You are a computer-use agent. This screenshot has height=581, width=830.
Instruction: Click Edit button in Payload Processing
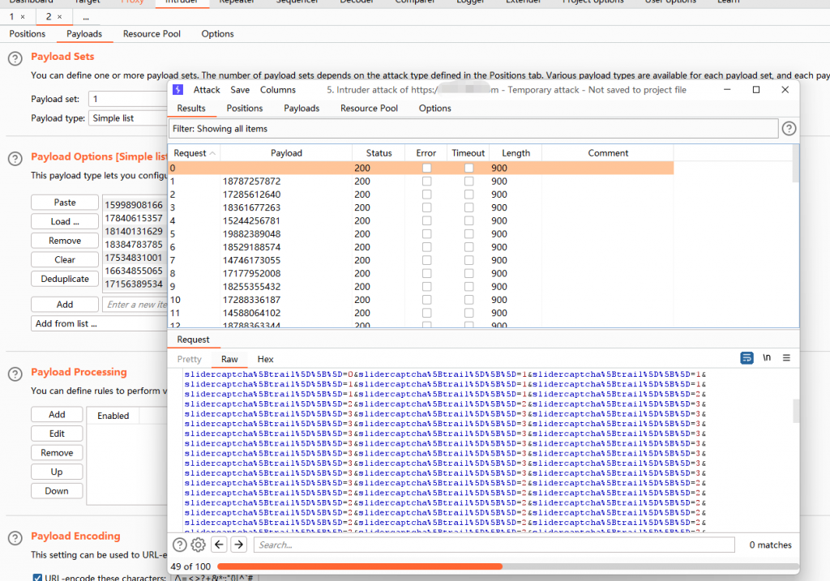tap(57, 434)
